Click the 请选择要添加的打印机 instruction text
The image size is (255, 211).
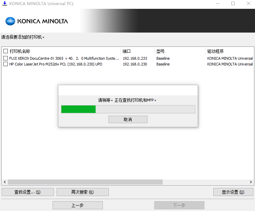click(23, 37)
